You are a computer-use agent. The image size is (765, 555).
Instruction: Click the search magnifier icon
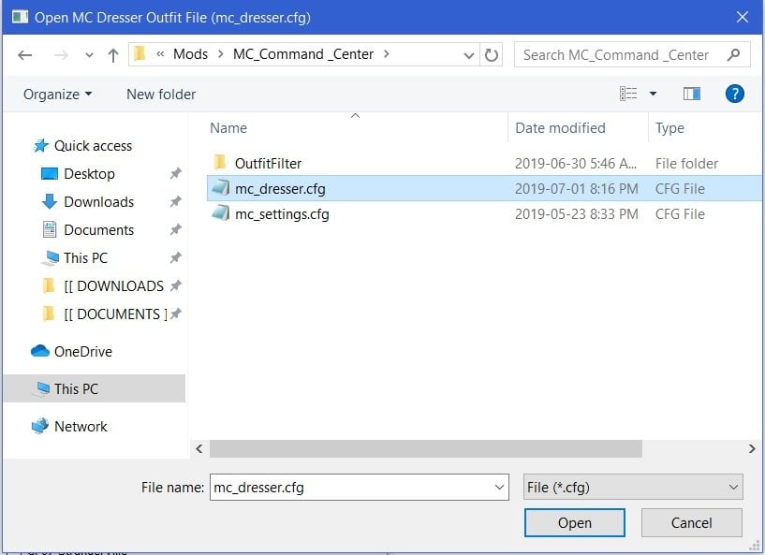click(x=733, y=54)
